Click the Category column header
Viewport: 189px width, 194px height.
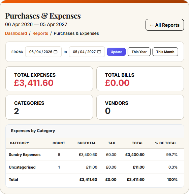pyautogui.click(x=19, y=143)
